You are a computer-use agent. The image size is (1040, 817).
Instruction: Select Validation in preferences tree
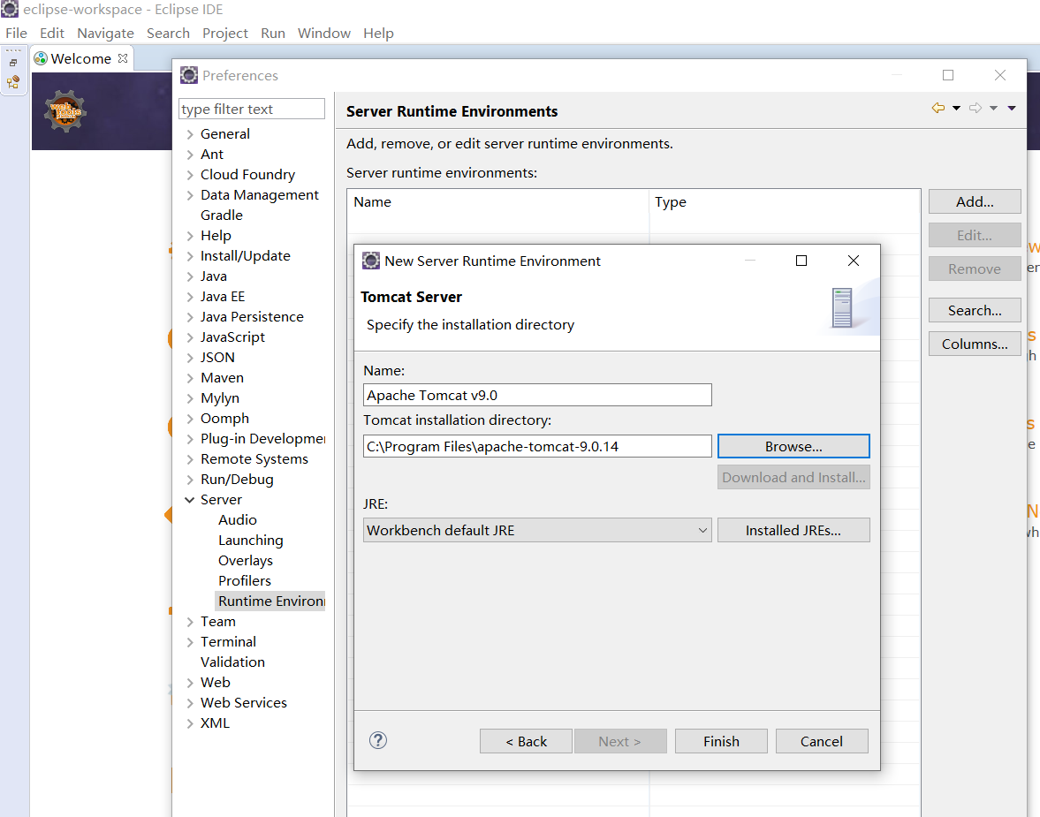pyautogui.click(x=232, y=662)
